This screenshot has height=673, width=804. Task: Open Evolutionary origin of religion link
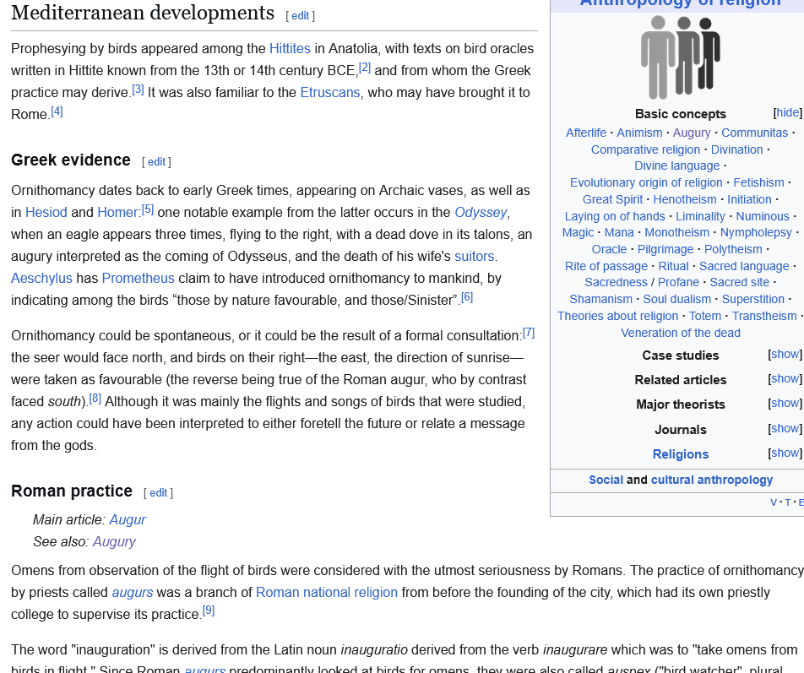pyautogui.click(x=646, y=183)
